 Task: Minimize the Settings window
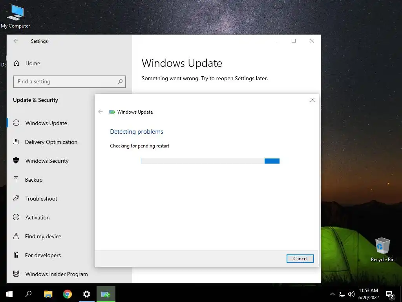(276, 41)
